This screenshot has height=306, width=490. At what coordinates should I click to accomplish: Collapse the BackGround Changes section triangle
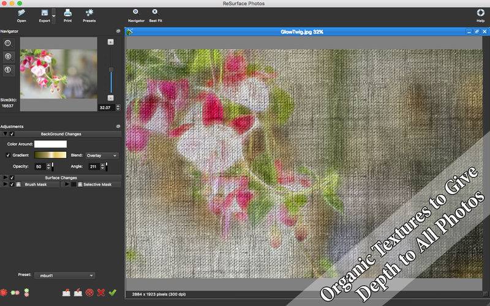click(6, 134)
